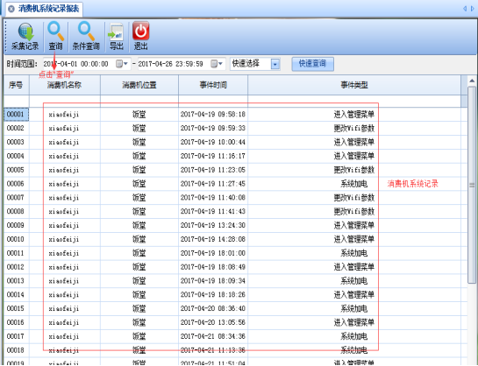Screen dimensions: 478x366
Task: Click the event time 2017-04-19 18:09:34
Action: click(x=213, y=281)
